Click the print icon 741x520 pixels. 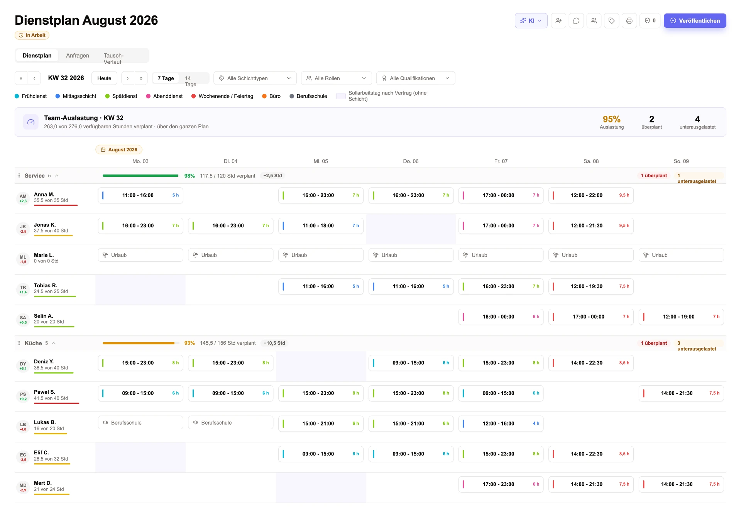tap(629, 21)
